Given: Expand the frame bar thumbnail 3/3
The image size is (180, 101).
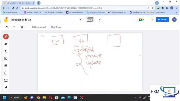Looking at the screenshot, I should 90,20.
